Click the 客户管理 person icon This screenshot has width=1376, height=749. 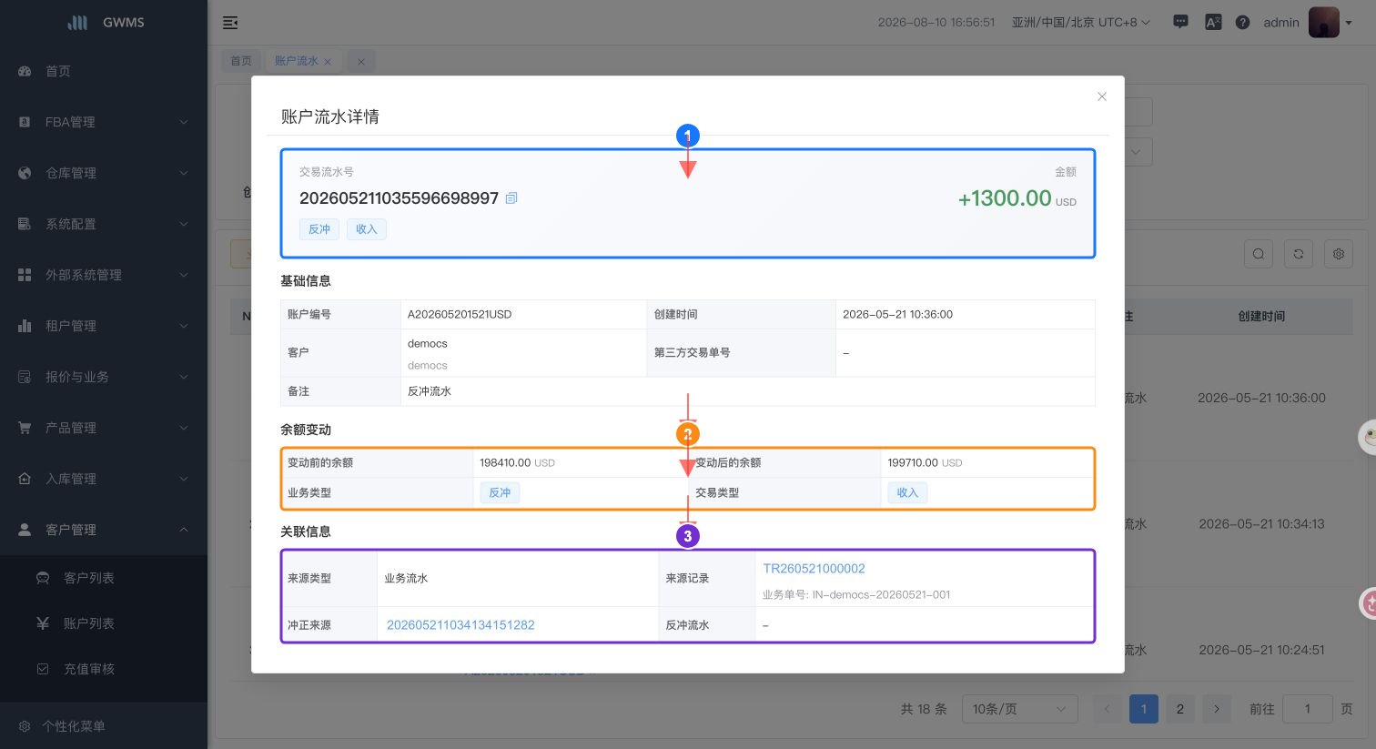point(25,530)
